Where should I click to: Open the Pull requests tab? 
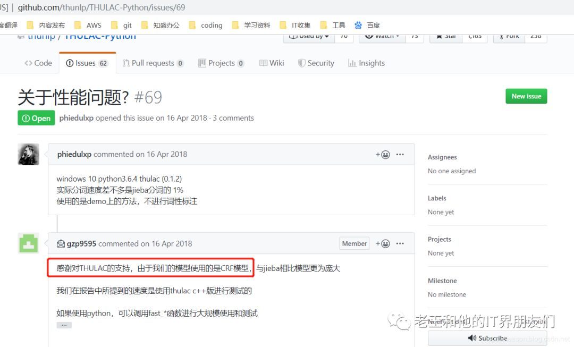coord(153,63)
